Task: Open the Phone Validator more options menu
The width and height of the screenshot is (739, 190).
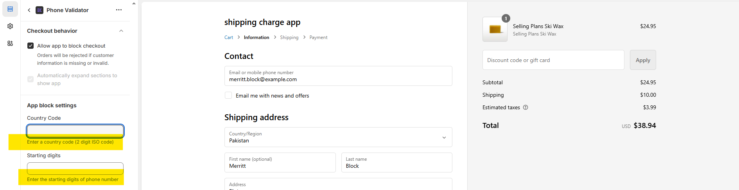Action: [x=119, y=10]
